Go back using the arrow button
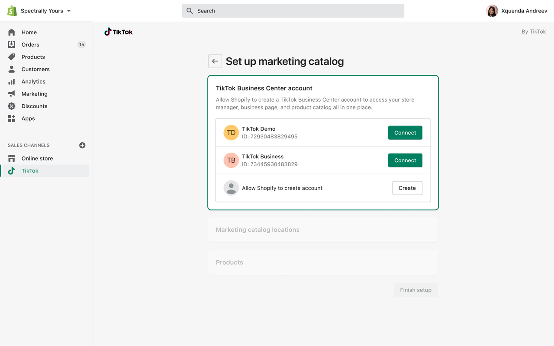Viewport: 554px width, 346px height. coord(215,61)
